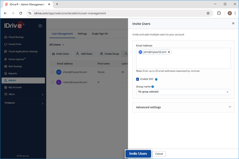Close the Invite Users panel
Screen dimensions: 239x159
(x=233, y=23)
